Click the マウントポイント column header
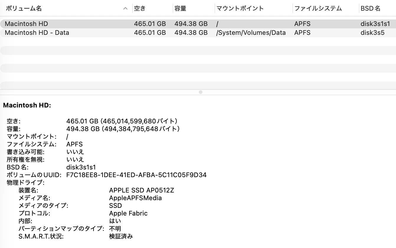396x248 pixels. (240, 8)
